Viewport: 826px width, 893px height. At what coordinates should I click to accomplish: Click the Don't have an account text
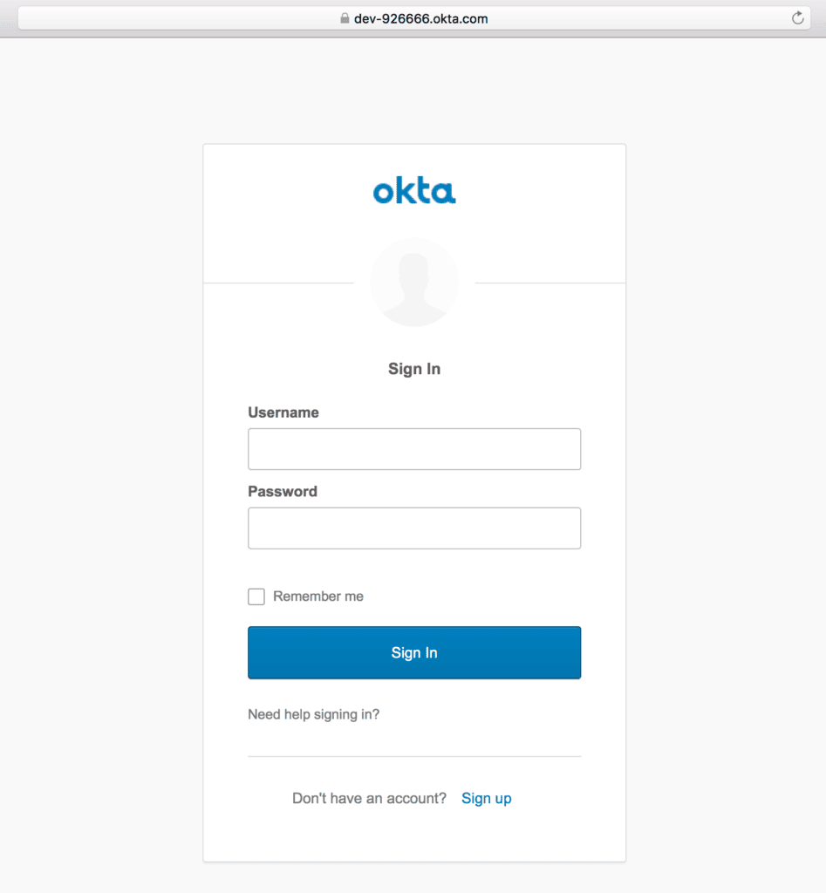[x=369, y=798]
